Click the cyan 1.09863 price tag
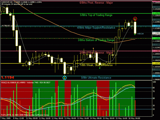This screenshot has height=120, width=160. 156,76
